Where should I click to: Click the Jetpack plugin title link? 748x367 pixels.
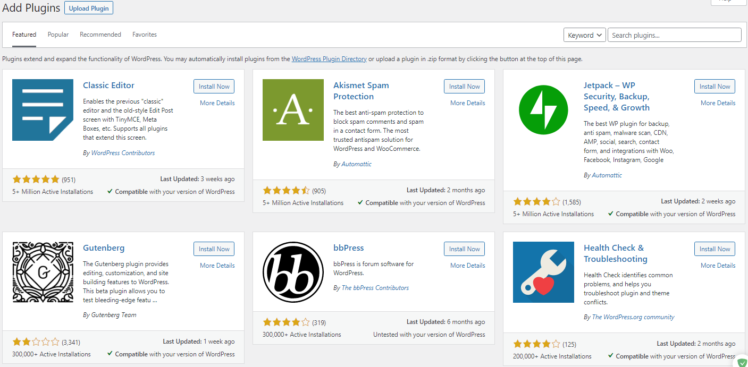point(617,97)
